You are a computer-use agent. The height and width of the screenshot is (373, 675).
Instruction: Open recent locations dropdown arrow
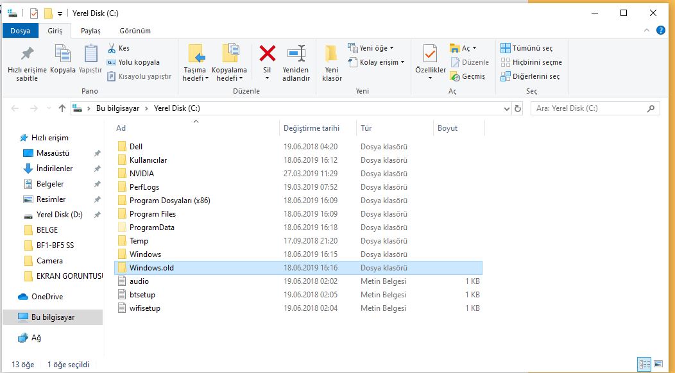point(49,108)
